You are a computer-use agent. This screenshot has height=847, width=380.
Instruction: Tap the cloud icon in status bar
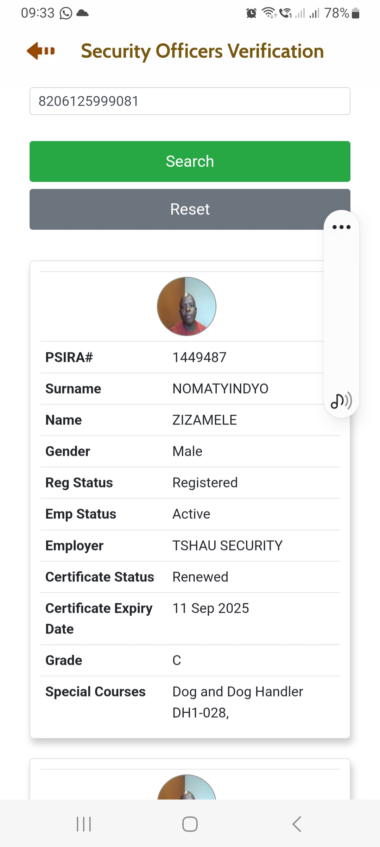tap(82, 13)
